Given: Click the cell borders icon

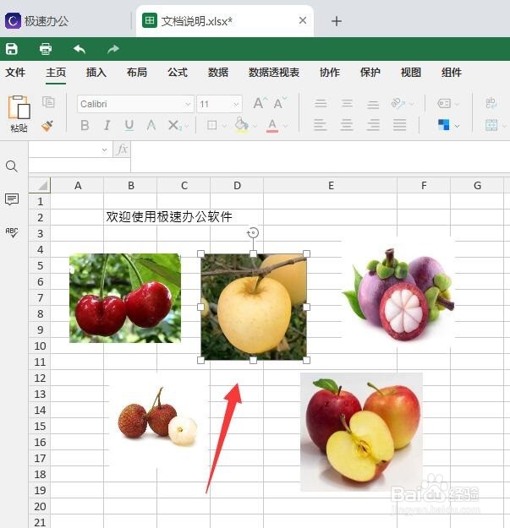Looking at the screenshot, I should point(211,126).
